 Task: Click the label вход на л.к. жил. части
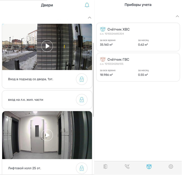point(26,100)
